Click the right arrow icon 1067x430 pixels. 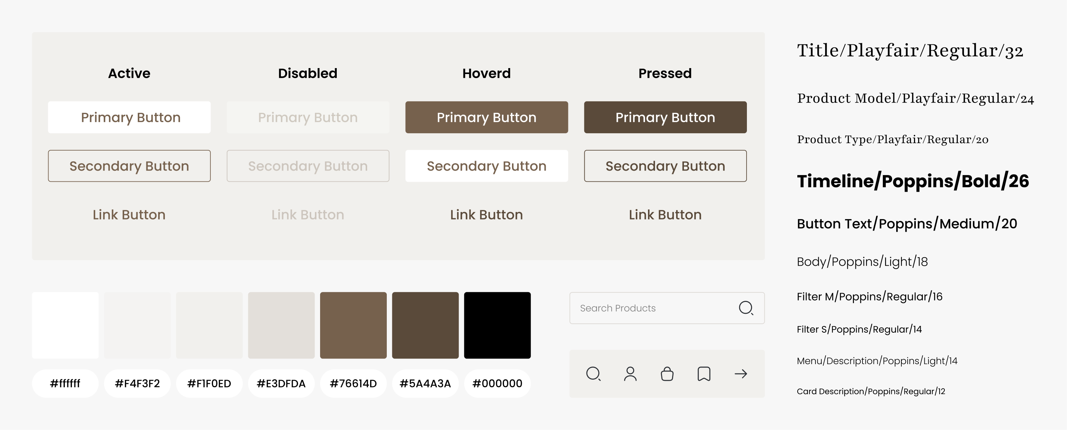click(741, 374)
